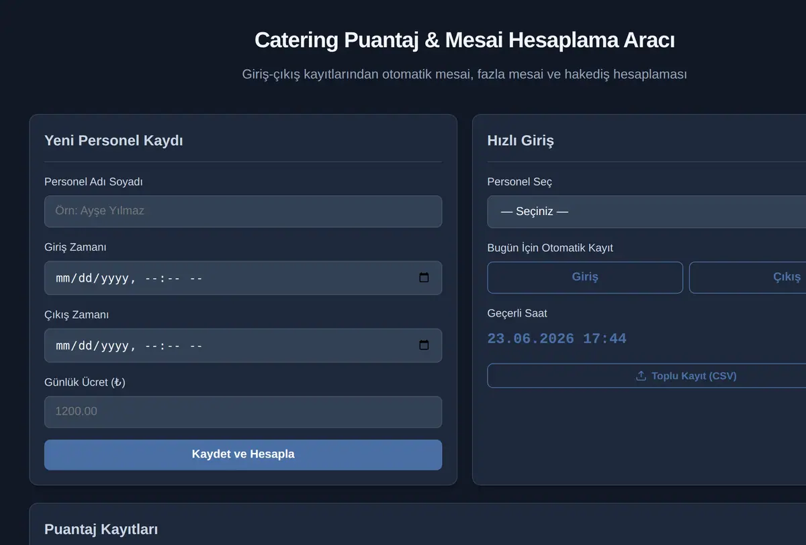This screenshot has height=545, width=806.
Task: Click the Bugün İçin Otomatik Kayıt label
Action: point(550,248)
